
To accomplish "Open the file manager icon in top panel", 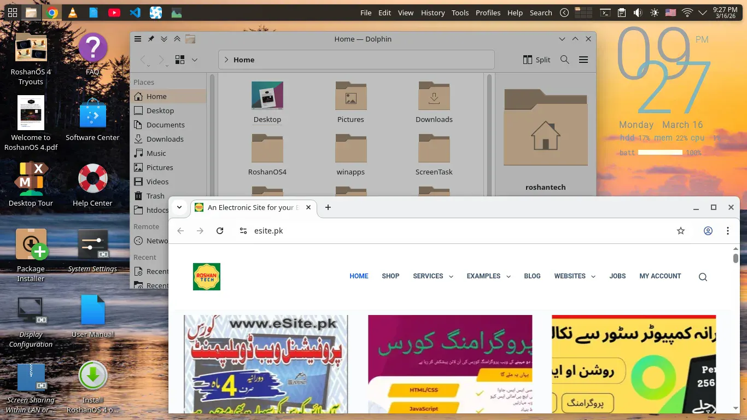I will pos(32,13).
